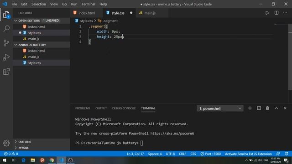Switch to the index.html editor tab
Screen dimensions: 292x164
click(x=86, y=13)
